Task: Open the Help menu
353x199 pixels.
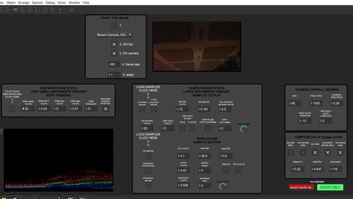Action: [86, 3]
